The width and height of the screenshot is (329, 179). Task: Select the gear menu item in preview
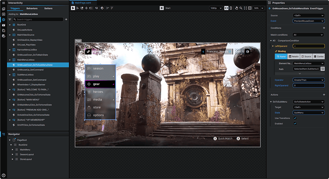pyautogui.click(x=100, y=84)
